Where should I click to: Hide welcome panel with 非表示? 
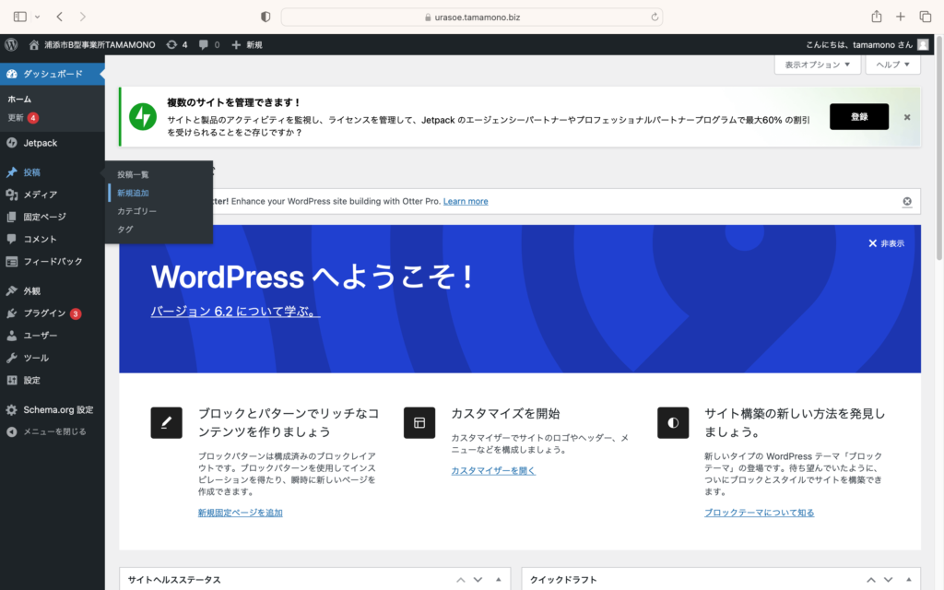coord(886,243)
